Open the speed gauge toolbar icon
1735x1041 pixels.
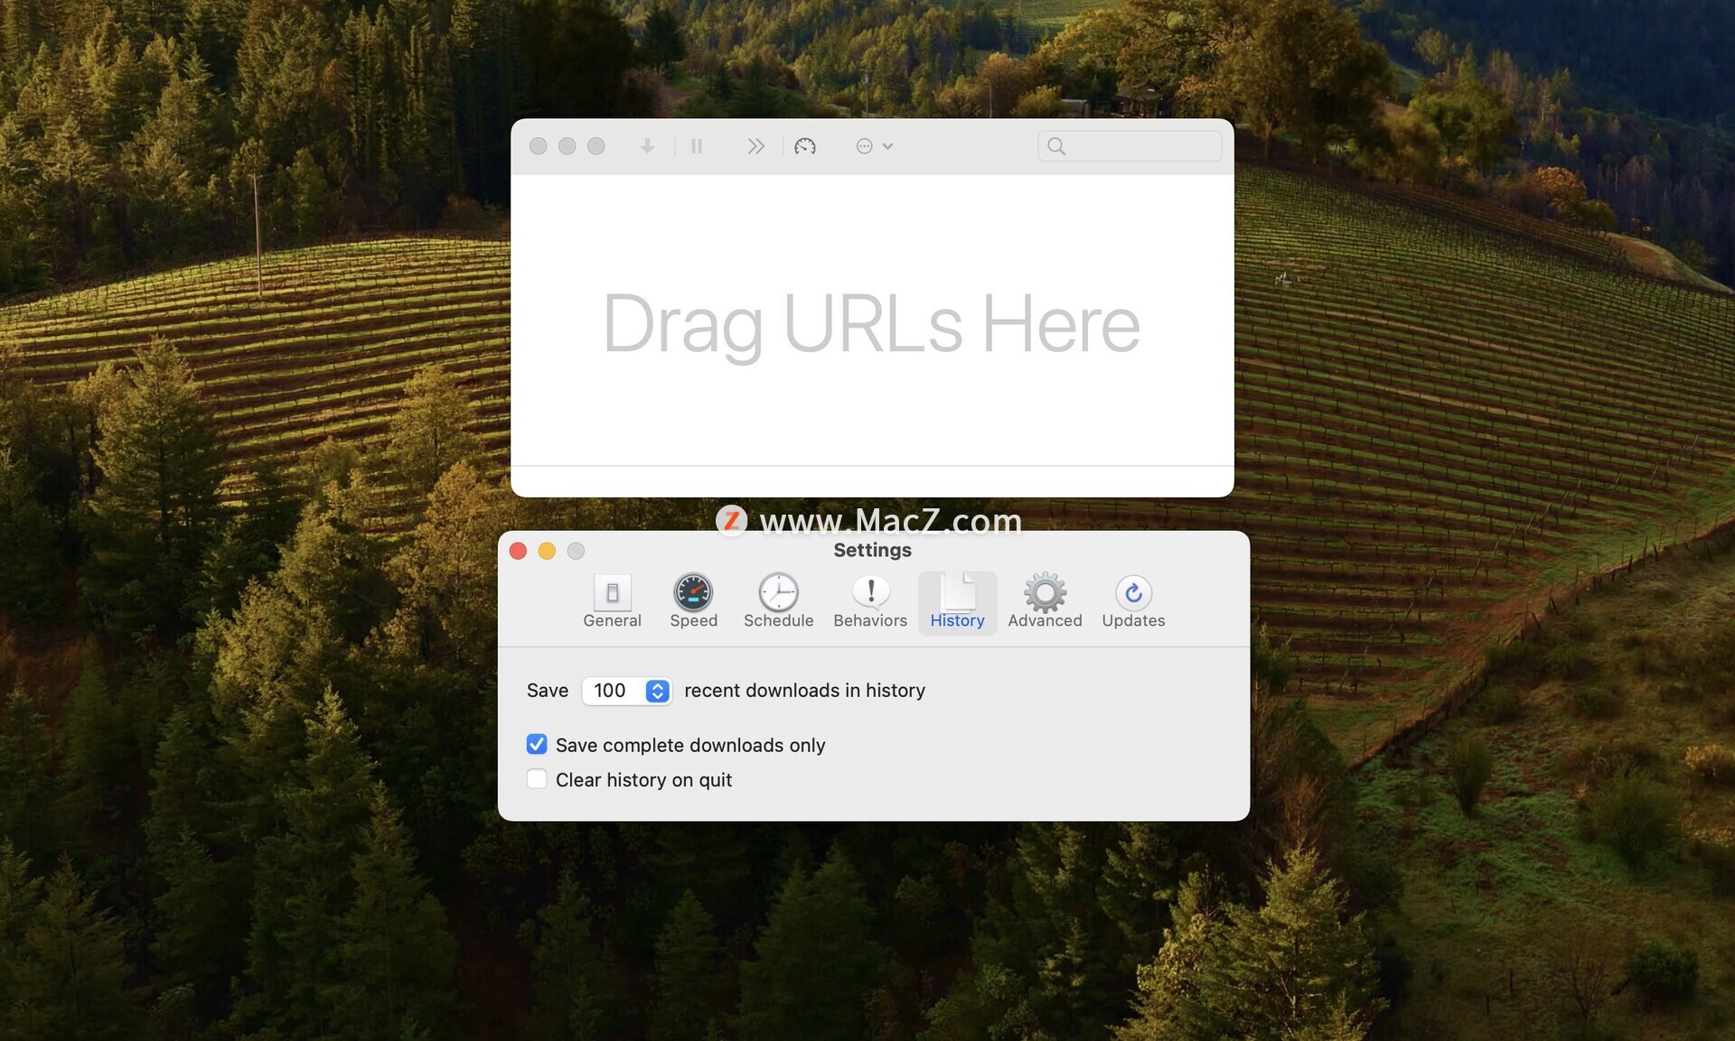[x=805, y=146]
